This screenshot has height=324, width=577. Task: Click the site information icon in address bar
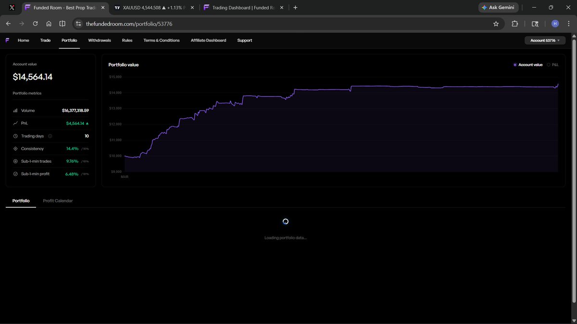[x=79, y=24]
